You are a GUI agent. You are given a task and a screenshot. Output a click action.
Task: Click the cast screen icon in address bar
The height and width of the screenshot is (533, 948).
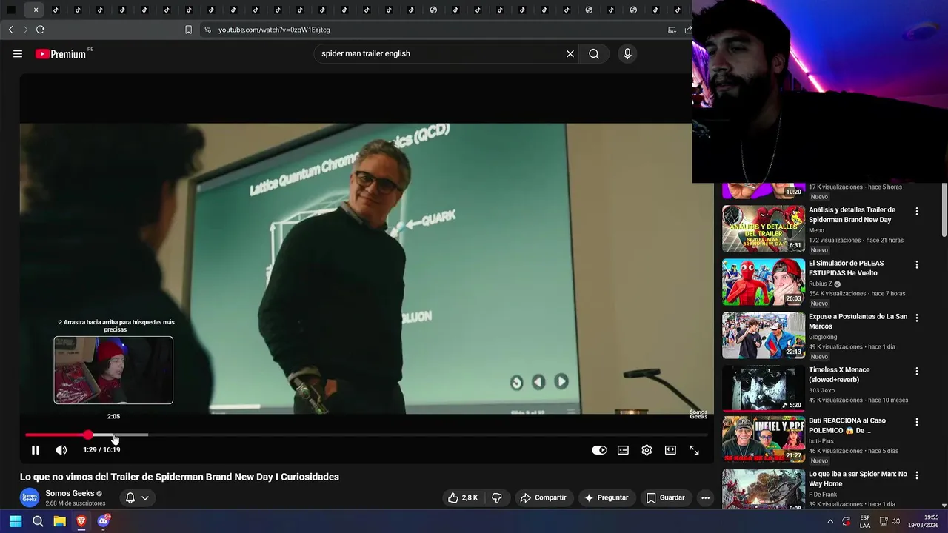(672, 30)
